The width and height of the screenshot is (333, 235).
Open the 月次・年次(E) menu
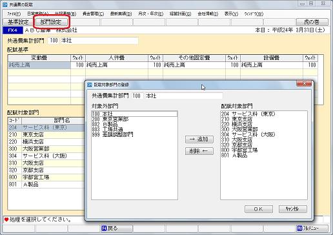150,14
